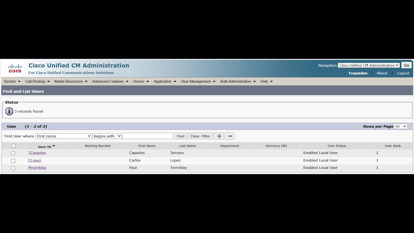
Task: Click the Clear Filter button
Action: tap(201, 136)
